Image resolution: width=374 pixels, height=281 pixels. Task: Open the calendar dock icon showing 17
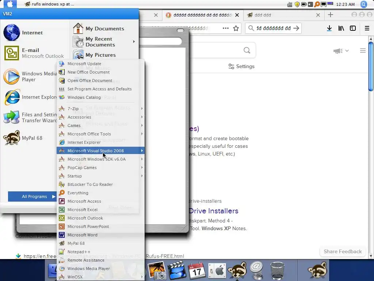(197, 270)
